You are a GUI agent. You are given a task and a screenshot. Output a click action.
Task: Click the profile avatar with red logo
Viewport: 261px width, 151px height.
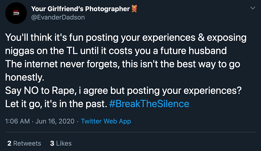pyautogui.click(x=16, y=13)
